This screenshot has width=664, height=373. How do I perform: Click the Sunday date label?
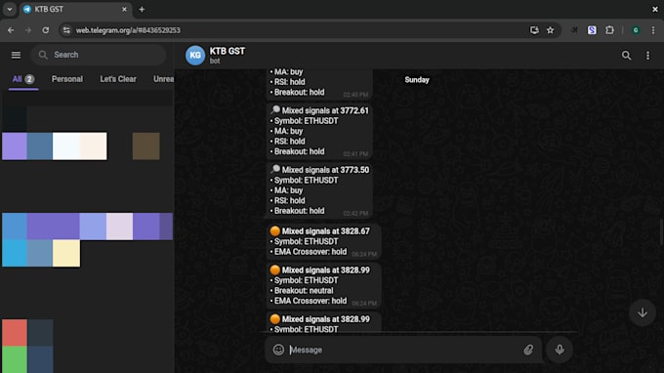pos(417,80)
